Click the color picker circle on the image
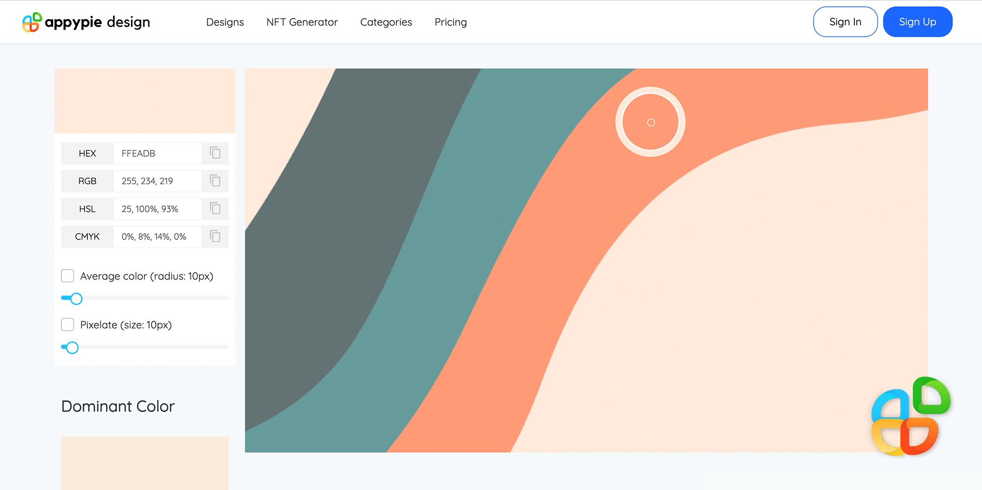Screen dimensions: 982x490 (x=651, y=122)
